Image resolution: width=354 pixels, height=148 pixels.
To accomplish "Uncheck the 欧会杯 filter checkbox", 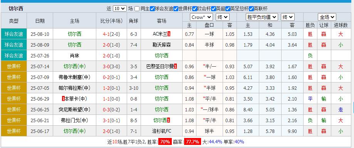I will point(195,9).
